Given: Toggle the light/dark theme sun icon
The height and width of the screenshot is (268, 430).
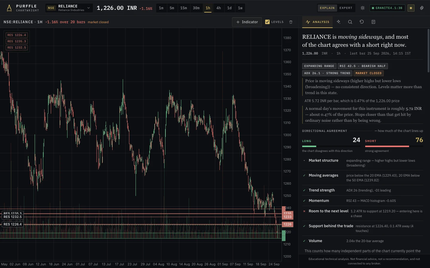Looking at the screenshot, I should pos(363,8).
